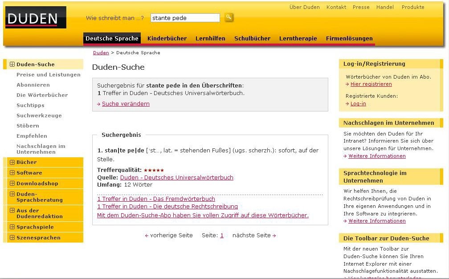The image size is (449, 279).
Task: Click the DUDEN logo
Action: pos(36,17)
